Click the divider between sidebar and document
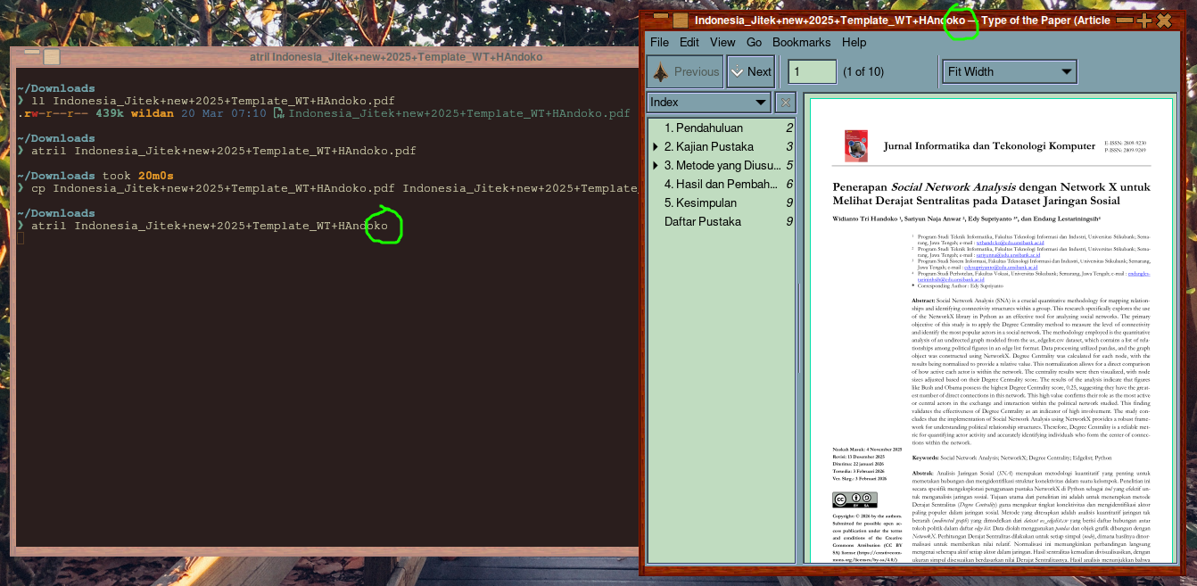This screenshot has height=586, width=1197. click(799, 339)
